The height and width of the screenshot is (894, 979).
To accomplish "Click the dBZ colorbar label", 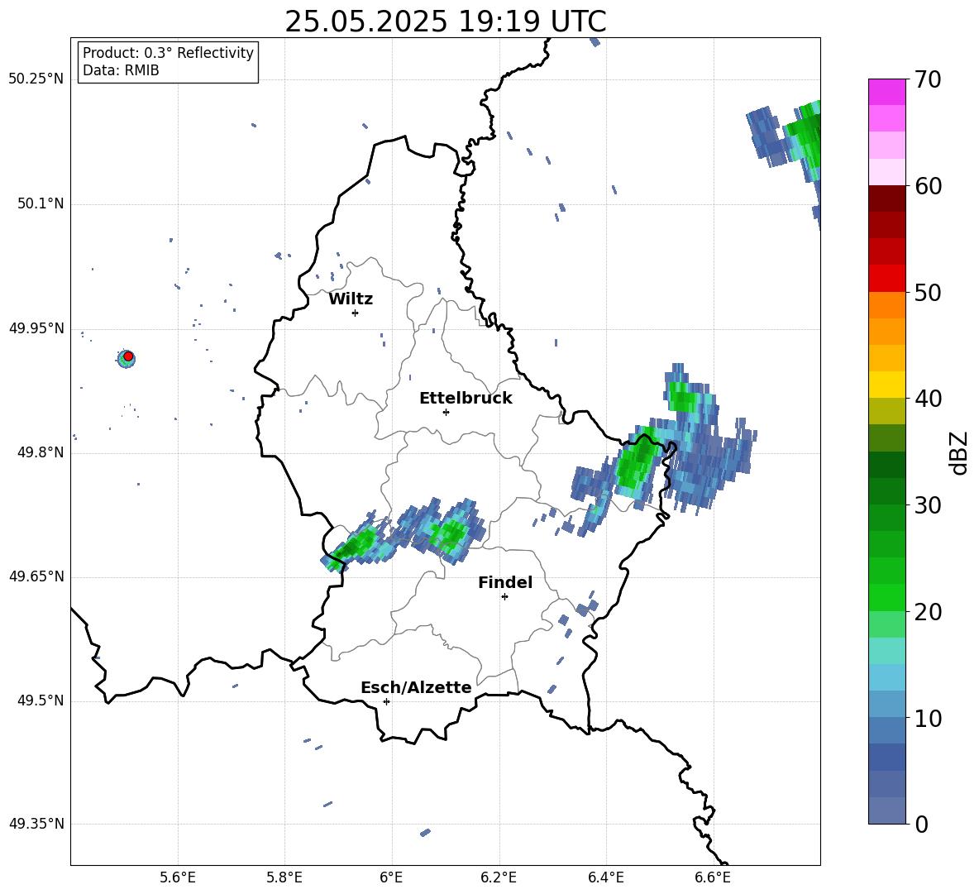I will (958, 452).
